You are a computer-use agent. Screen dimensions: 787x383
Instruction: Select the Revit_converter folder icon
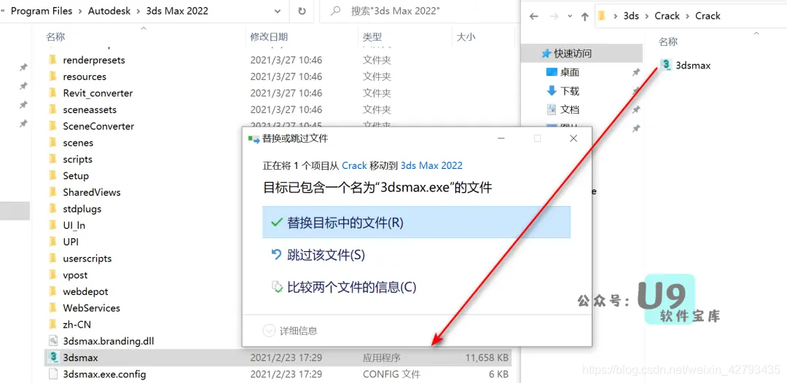pos(52,92)
